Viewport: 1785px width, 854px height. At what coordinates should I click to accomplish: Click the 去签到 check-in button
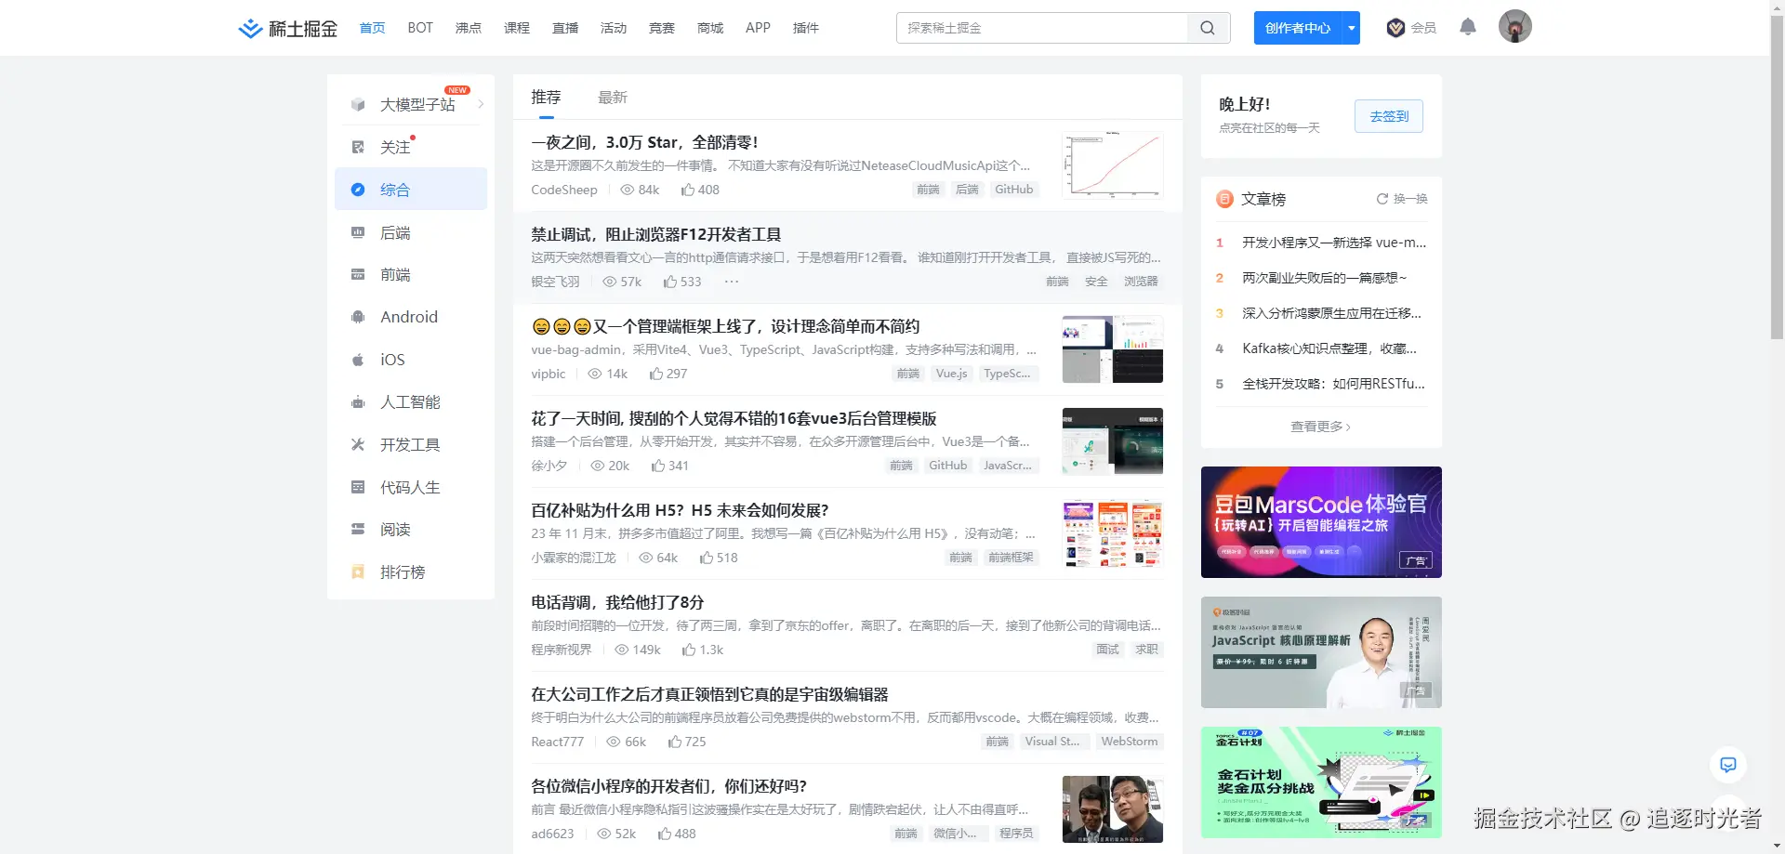coord(1389,116)
